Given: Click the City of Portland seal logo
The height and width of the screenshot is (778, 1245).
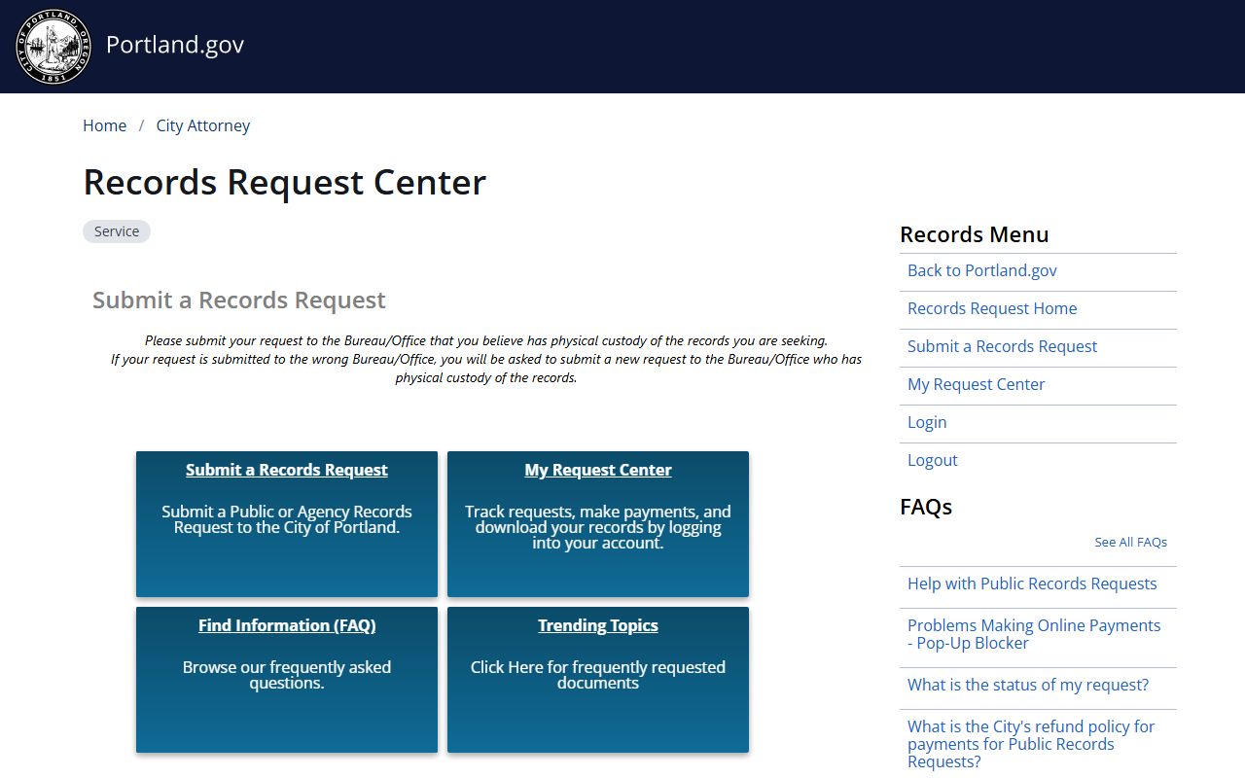Looking at the screenshot, I should pos(53,47).
